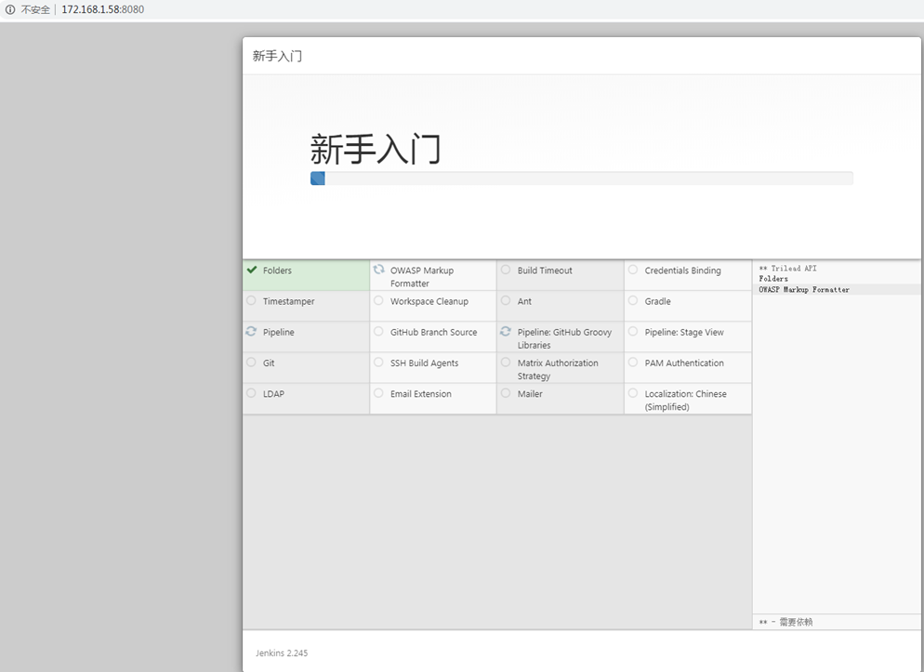Click status circle beside Matrix Authorization Strategy
The image size is (924, 672).
coord(506,362)
